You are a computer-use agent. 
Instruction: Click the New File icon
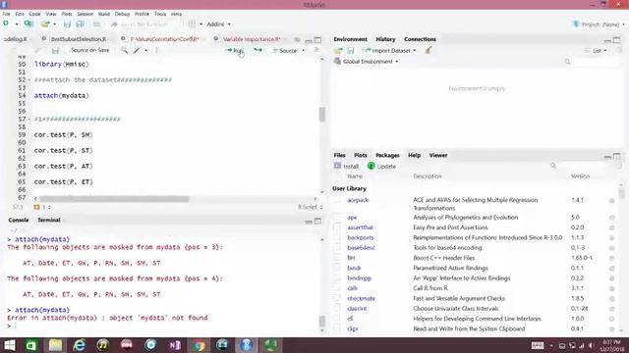6,24
